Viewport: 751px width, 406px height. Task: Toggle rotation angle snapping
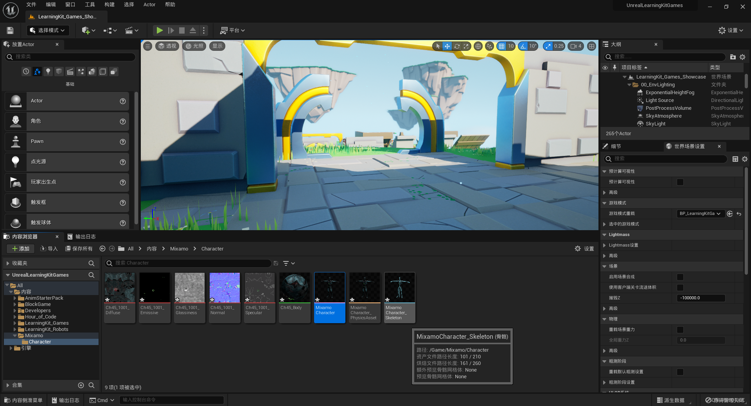(x=523, y=46)
